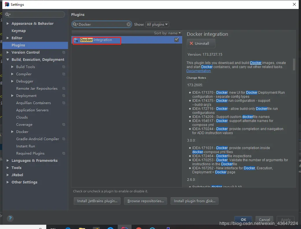Open Application Servers settings
This screenshot has height=229, width=301.
(x=32, y=110)
